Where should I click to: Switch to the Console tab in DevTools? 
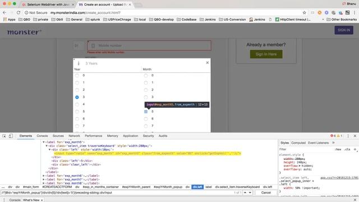pos(42,136)
